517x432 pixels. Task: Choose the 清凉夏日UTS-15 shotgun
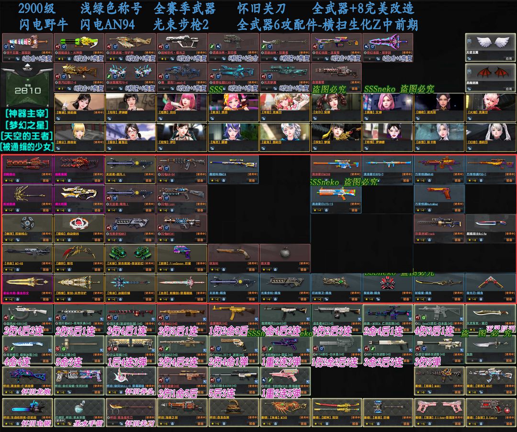click(337, 199)
